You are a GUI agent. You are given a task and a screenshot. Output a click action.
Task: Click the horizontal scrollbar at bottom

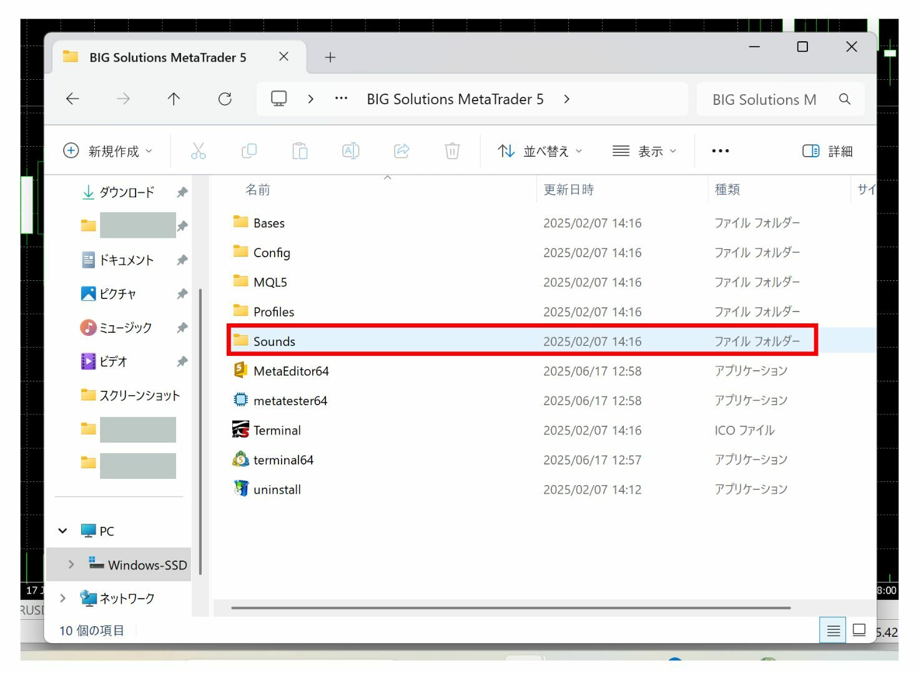pos(511,607)
